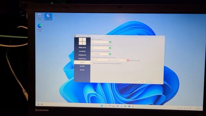
Task: Click green checkmark beside your name field
Action: [x=110, y=42]
